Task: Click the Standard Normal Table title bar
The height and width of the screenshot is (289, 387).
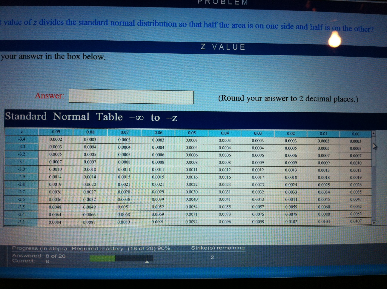Action: (90, 117)
